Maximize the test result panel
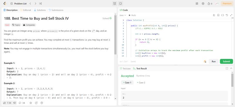 [x=227, y=68]
